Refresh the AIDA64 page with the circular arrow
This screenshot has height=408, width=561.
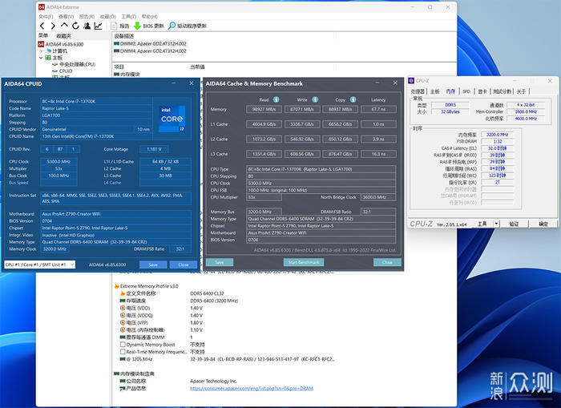point(75,26)
